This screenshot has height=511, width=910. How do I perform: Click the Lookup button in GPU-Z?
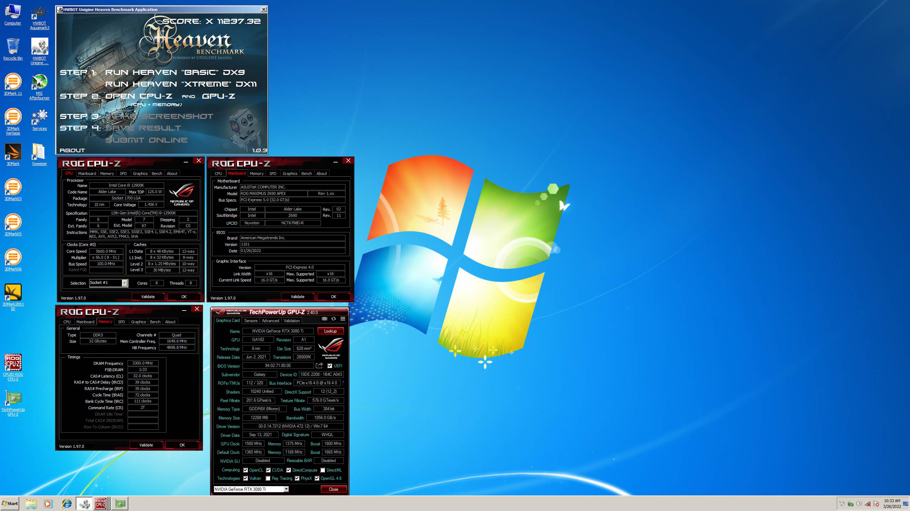330,331
